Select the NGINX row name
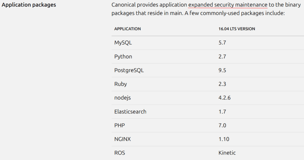Viewport: 304px width, 160px height. [x=122, y=139]
